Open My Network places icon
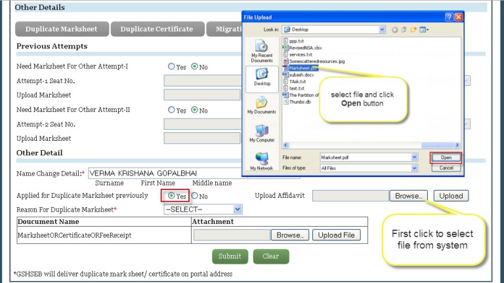 coord(262,160)
